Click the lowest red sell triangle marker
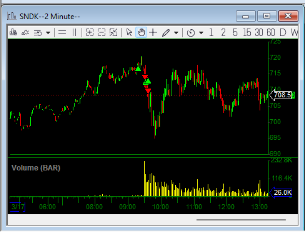Screen dimensions: 305x232 (148, 91)
